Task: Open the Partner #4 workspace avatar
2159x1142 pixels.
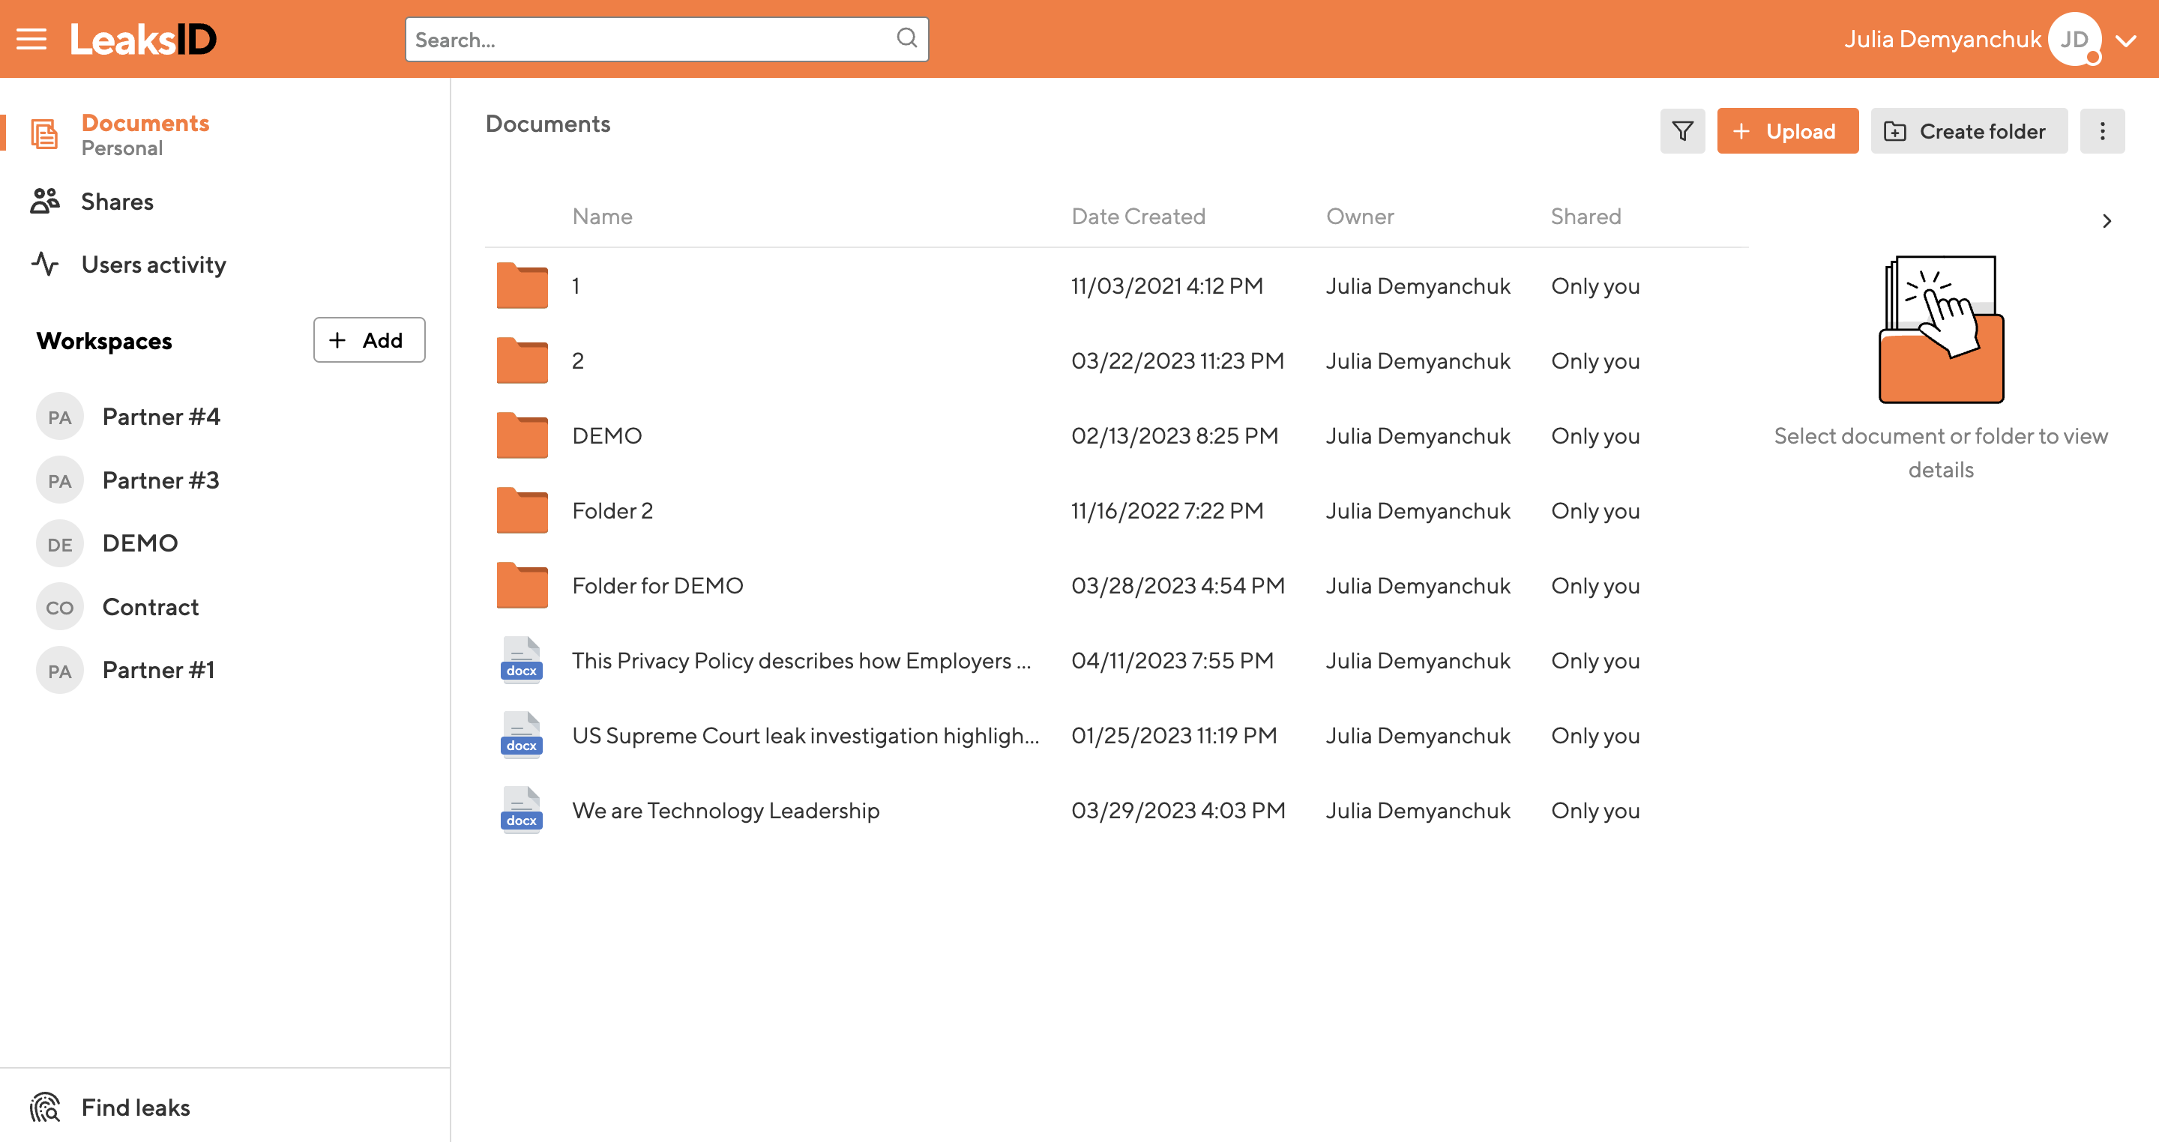Action: coord(59,416)
